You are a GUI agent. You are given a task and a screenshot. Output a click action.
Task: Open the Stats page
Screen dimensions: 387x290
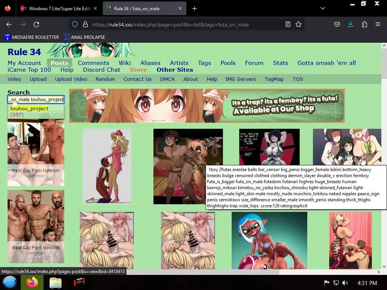[x=280, y=63]
